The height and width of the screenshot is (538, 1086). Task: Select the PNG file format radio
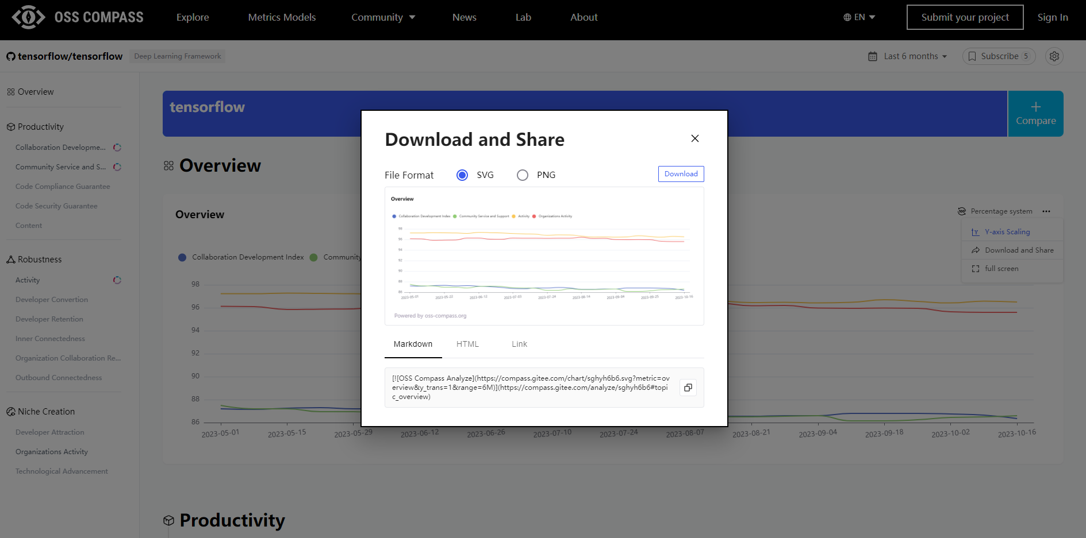click(x=523, y=175)
